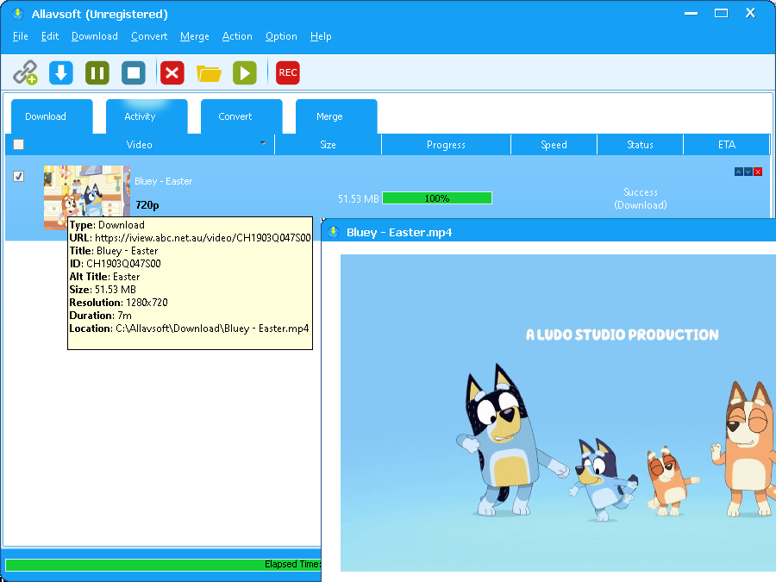Click the Alt Title: Easter tooltip line
776x582 pixels.
click(x=104, y=277)
